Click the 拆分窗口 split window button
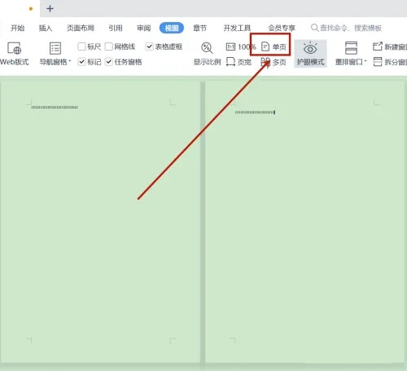The image size is (407, 371). click(x=390, y=62)
